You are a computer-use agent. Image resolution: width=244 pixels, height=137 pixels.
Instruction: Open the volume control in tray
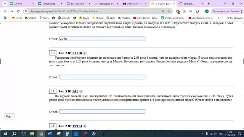[x=215, y=134]
